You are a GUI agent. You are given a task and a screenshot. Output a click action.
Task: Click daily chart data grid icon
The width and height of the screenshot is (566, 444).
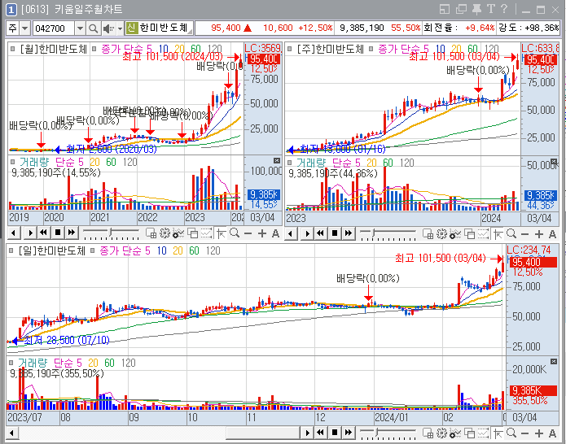pyautogui.click(x=428, y=433)
